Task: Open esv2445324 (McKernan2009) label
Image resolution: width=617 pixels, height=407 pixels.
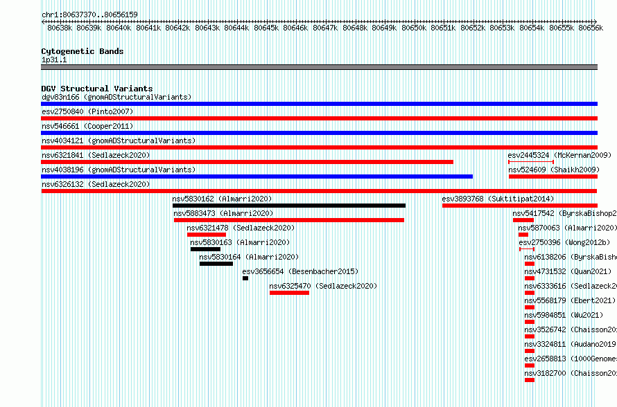Action: click(x=559, y=155)
